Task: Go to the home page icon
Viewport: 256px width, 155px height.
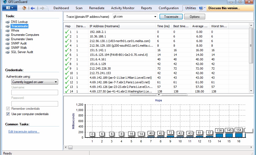Action: tap(24, 8)
